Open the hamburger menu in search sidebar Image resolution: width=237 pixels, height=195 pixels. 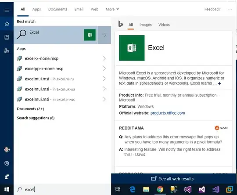(x=7, y=10)
